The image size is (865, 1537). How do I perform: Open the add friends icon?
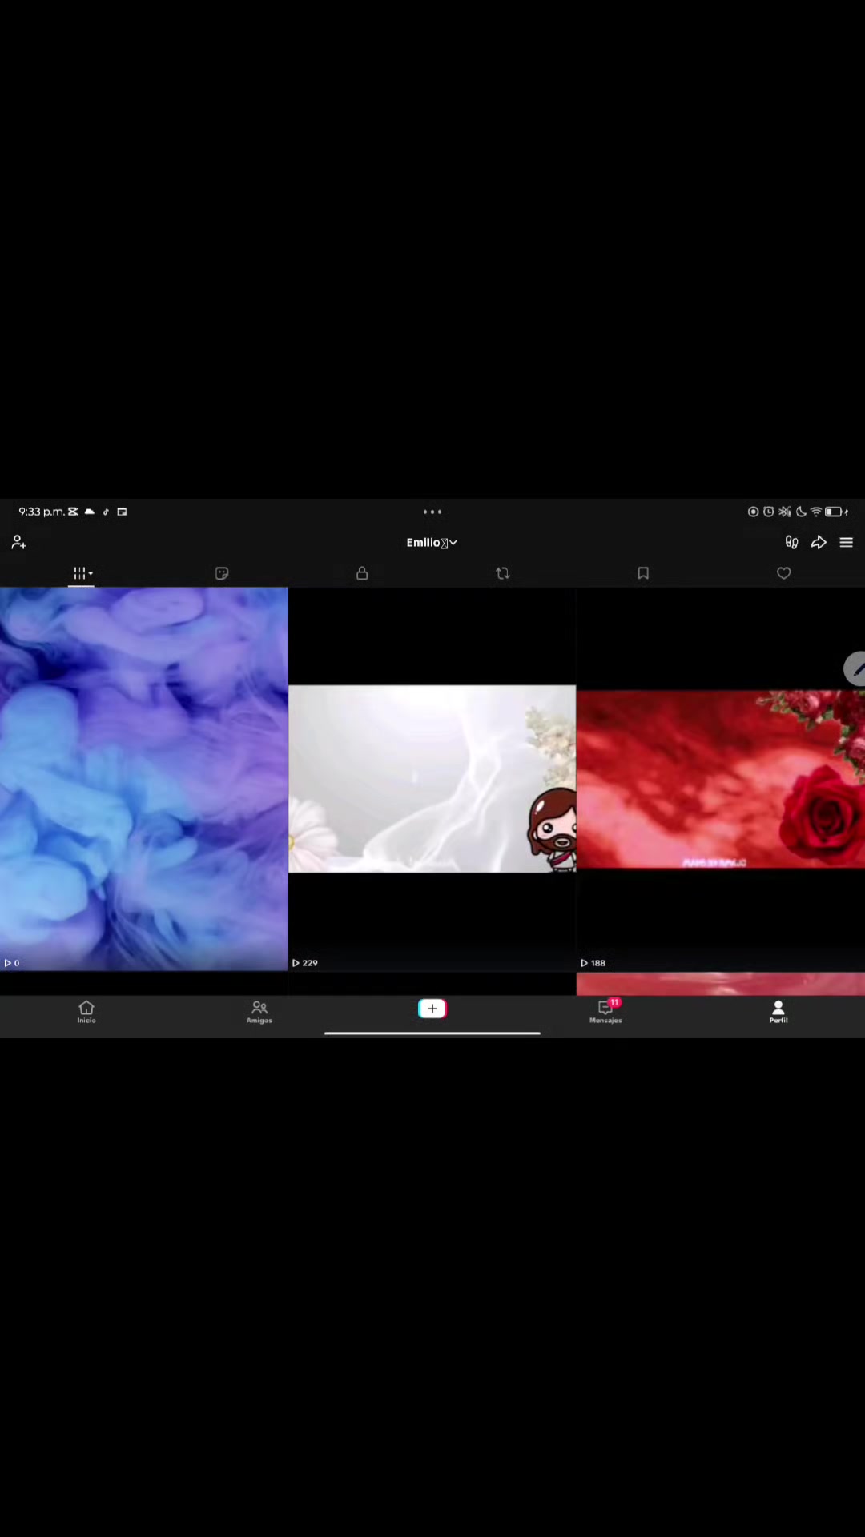[19, 543]
